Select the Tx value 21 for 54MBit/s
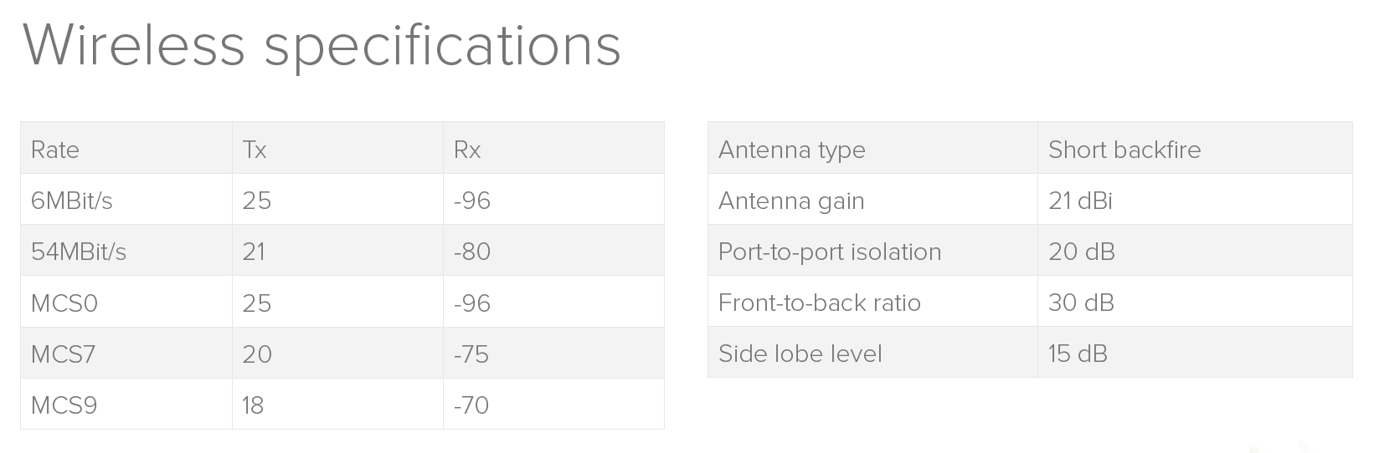 coord(254,252)
